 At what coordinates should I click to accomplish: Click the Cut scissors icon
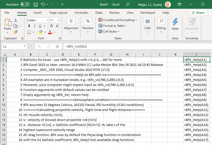[16, 20]
